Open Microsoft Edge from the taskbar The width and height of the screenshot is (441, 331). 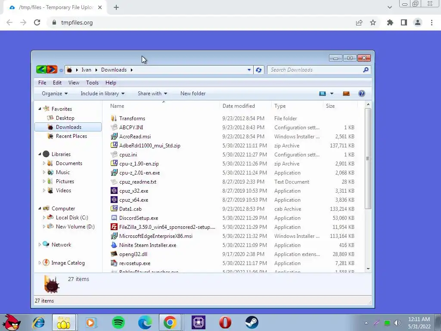tap(145, 322)
